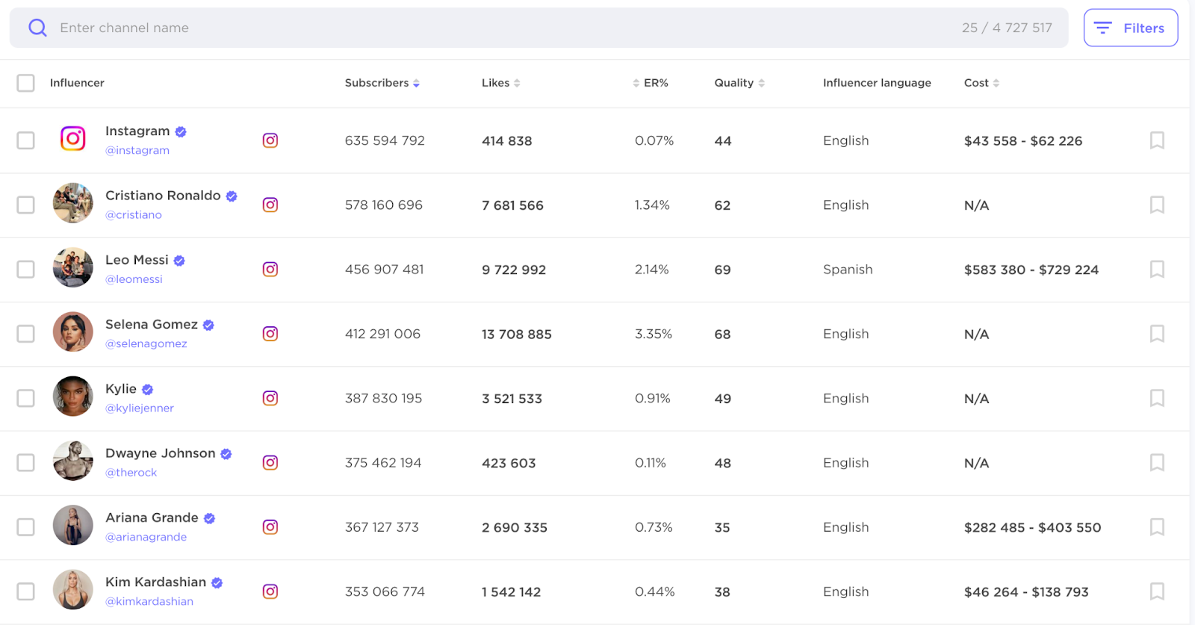The width and height of the screenshot is (1195, 625).
Task: Open the @selenagomez profile link
Action: click(146, 343)
